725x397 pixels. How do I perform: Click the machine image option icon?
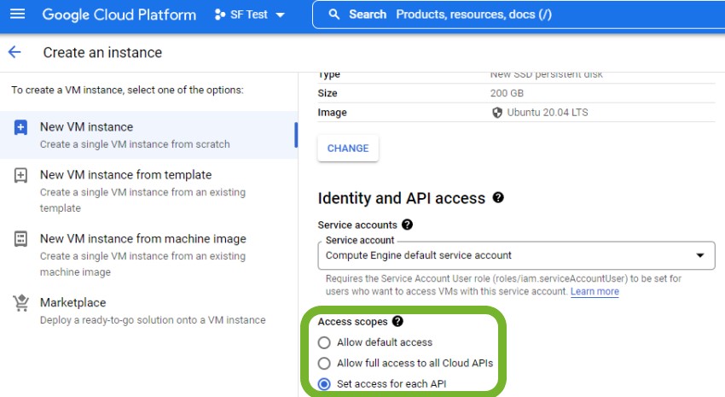point(21,240)
